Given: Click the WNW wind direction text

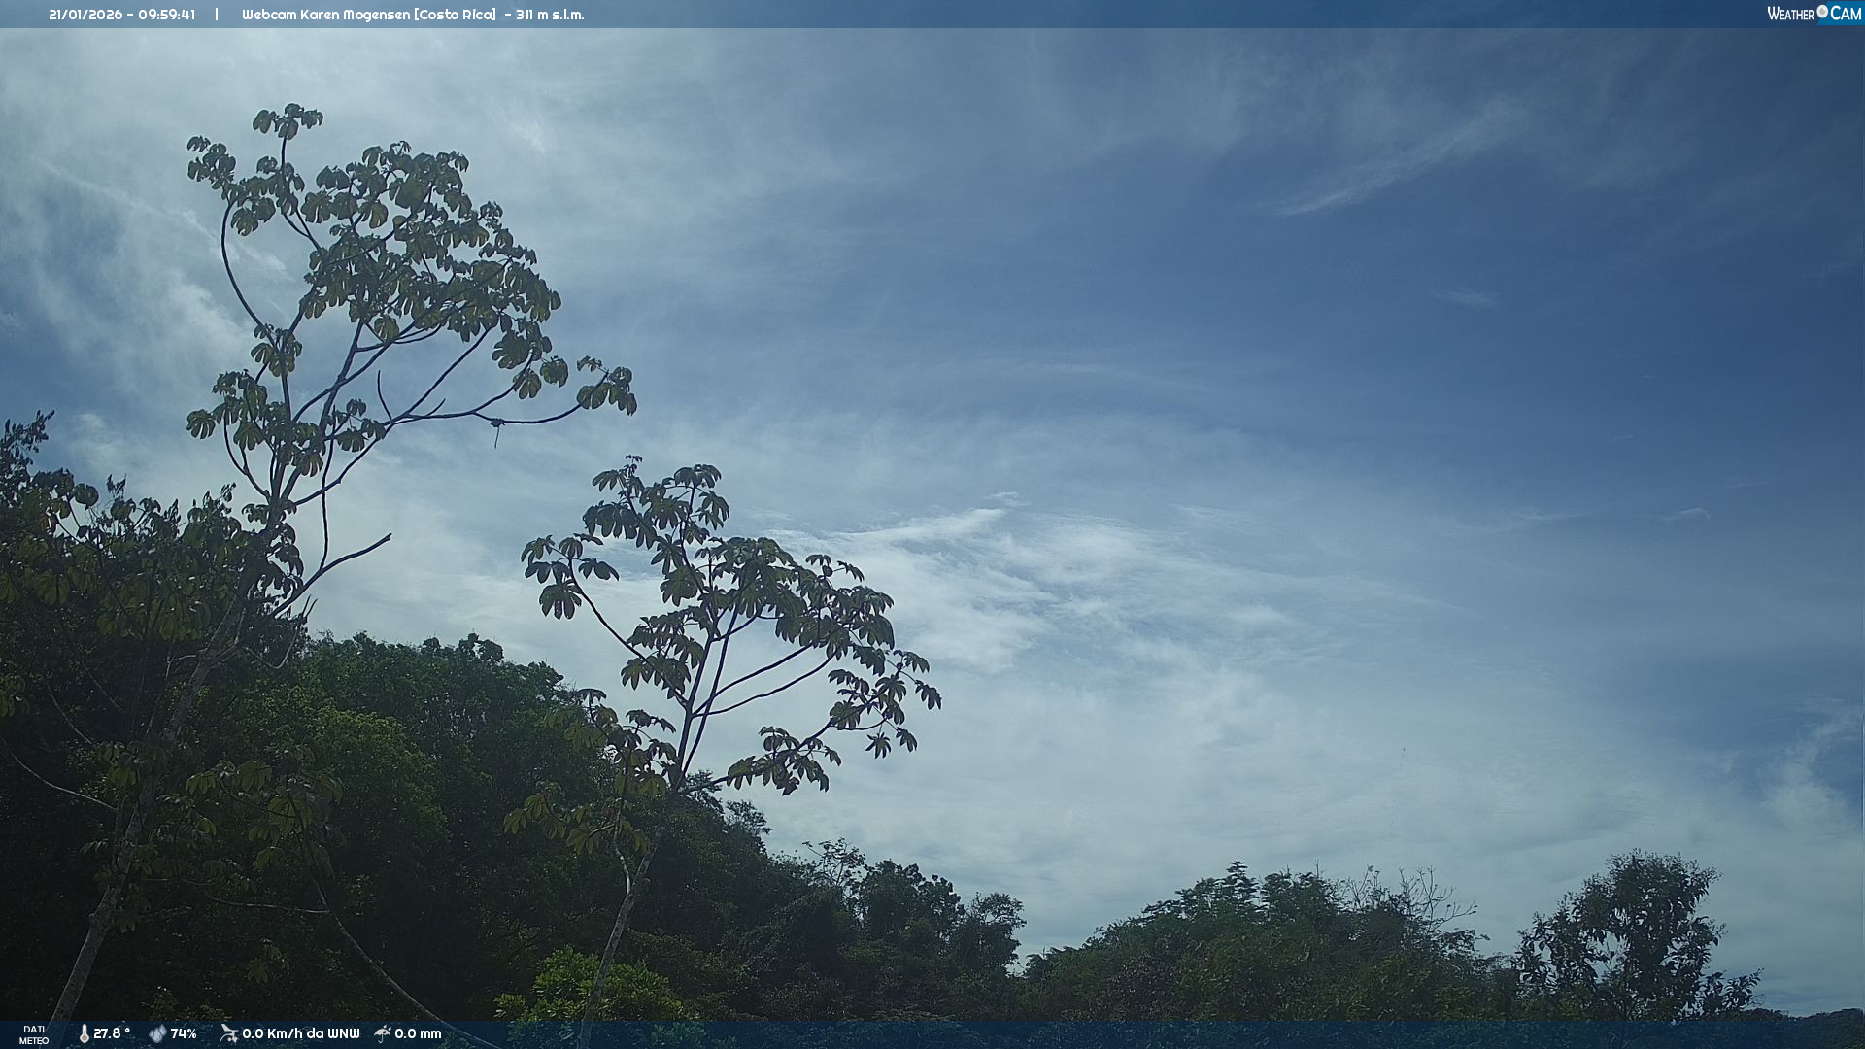Looking at the screenshot, I should point(343,1033).
